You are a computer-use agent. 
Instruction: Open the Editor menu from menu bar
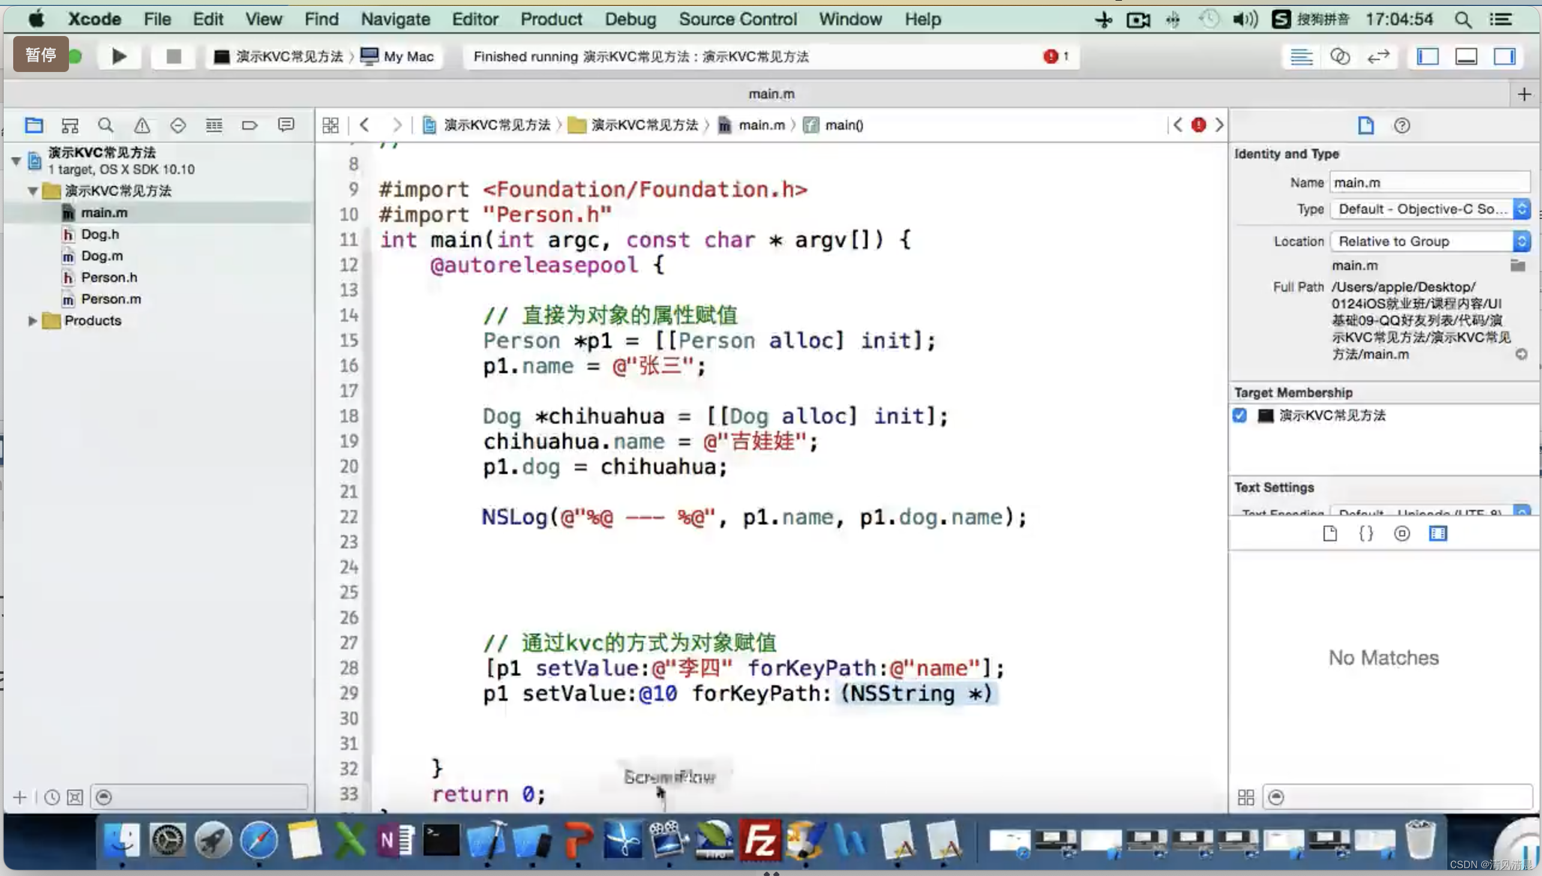pyautogui.click(x=475, y=18)
